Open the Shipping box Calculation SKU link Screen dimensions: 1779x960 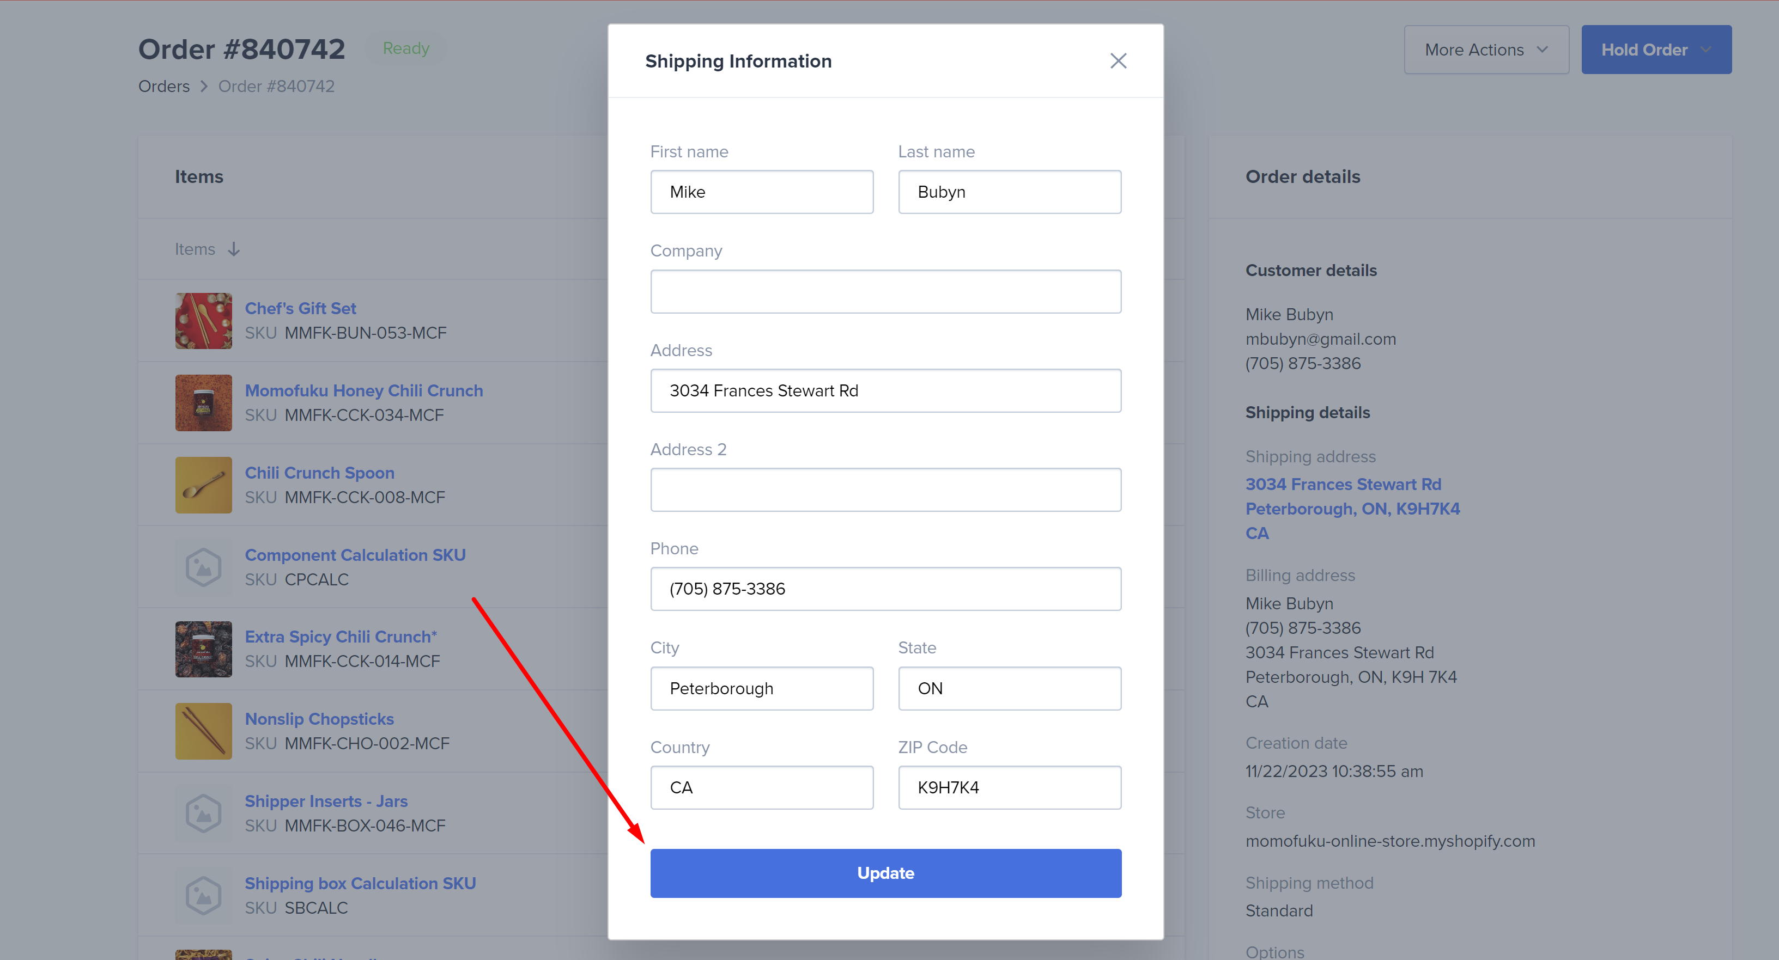pyautogui.click(x=361, y=883)
